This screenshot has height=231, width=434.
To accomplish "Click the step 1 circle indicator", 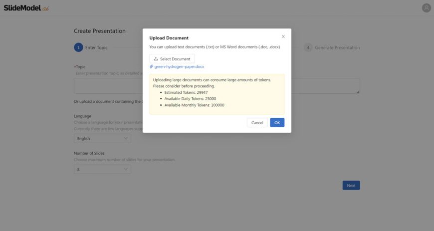I will (78, 47).
